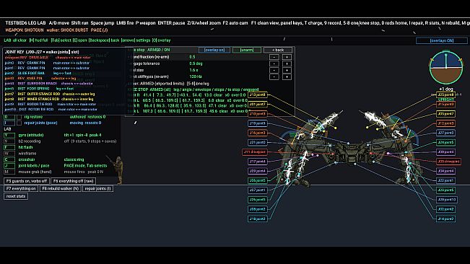470x264 pixels.
Task: Click the J19 joint9 label tag
Action: pos(258,123)
